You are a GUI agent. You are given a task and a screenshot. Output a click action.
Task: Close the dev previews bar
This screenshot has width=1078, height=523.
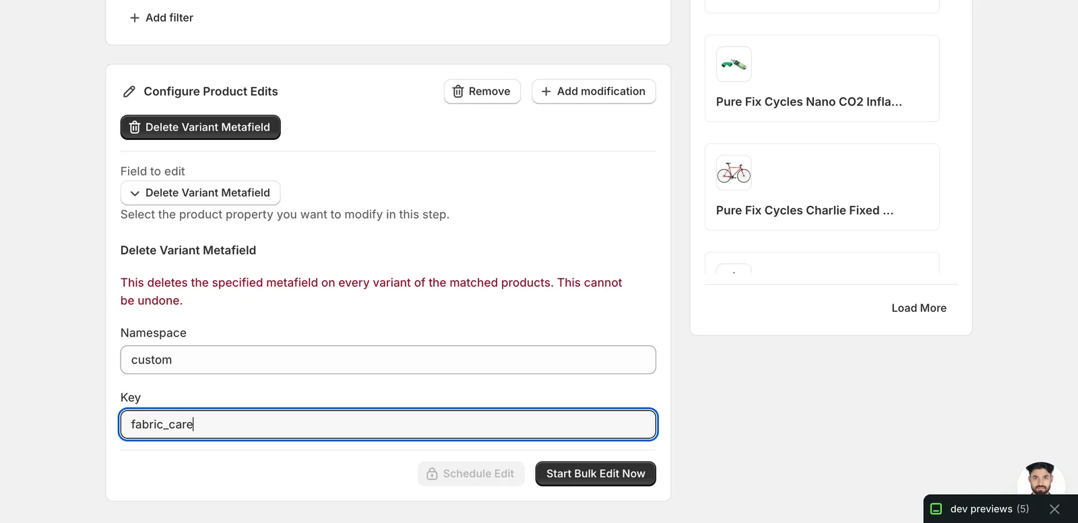click(1054, 509)
